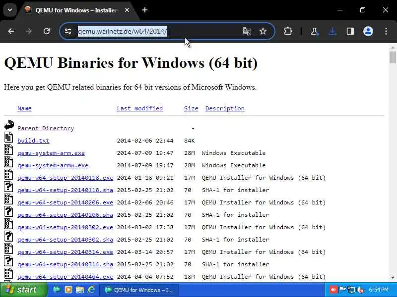Open build.txt file

coord(33,141)
